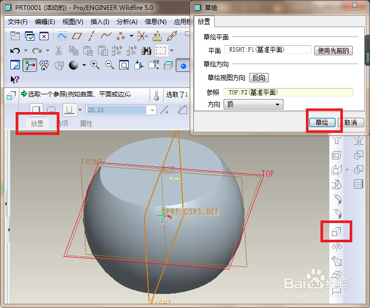Open the 信息(N) menu
The height and width of the screenshot is (308, 370).
coord(155,22)
